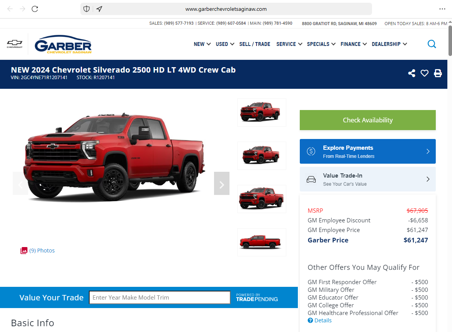Image resolution: width=452 pixels, height=332 pixels.
Task: Click the Chevrolet bowtie logo
Action: coord(15,44)
